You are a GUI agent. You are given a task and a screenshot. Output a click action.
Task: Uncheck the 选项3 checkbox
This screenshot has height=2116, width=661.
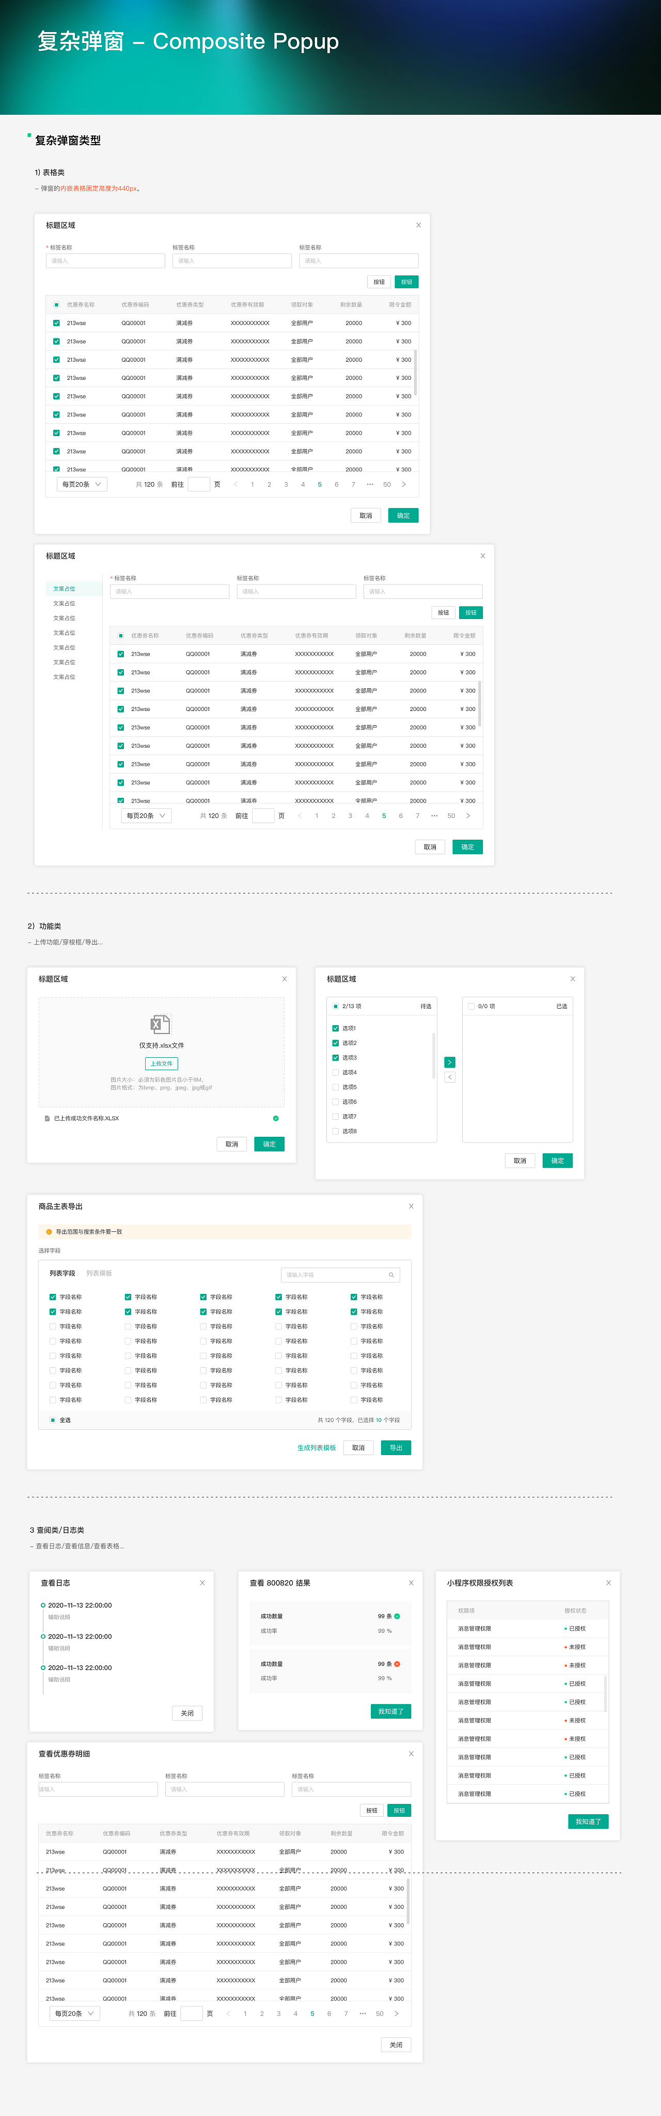tap(335, 1057)
